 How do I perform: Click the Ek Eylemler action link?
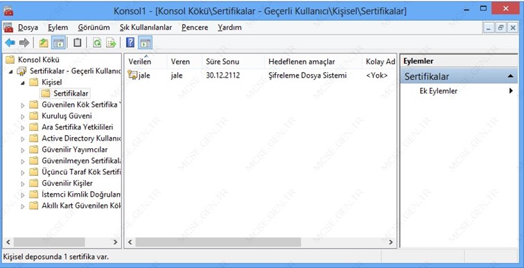438,91
